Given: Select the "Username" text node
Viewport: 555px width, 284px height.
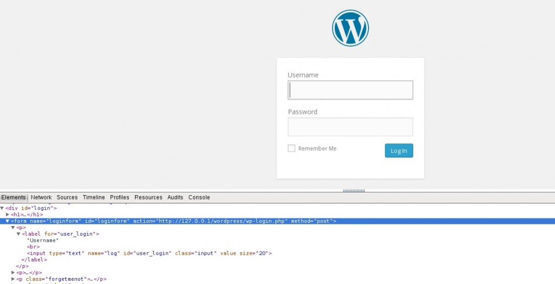Looking at the screenshot, I should tap(43, 241).
